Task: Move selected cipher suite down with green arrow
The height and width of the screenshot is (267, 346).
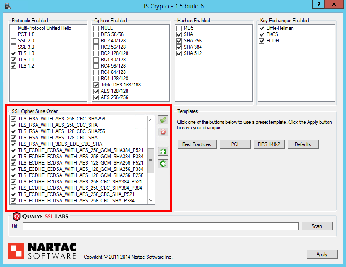Action: (163, 163)
